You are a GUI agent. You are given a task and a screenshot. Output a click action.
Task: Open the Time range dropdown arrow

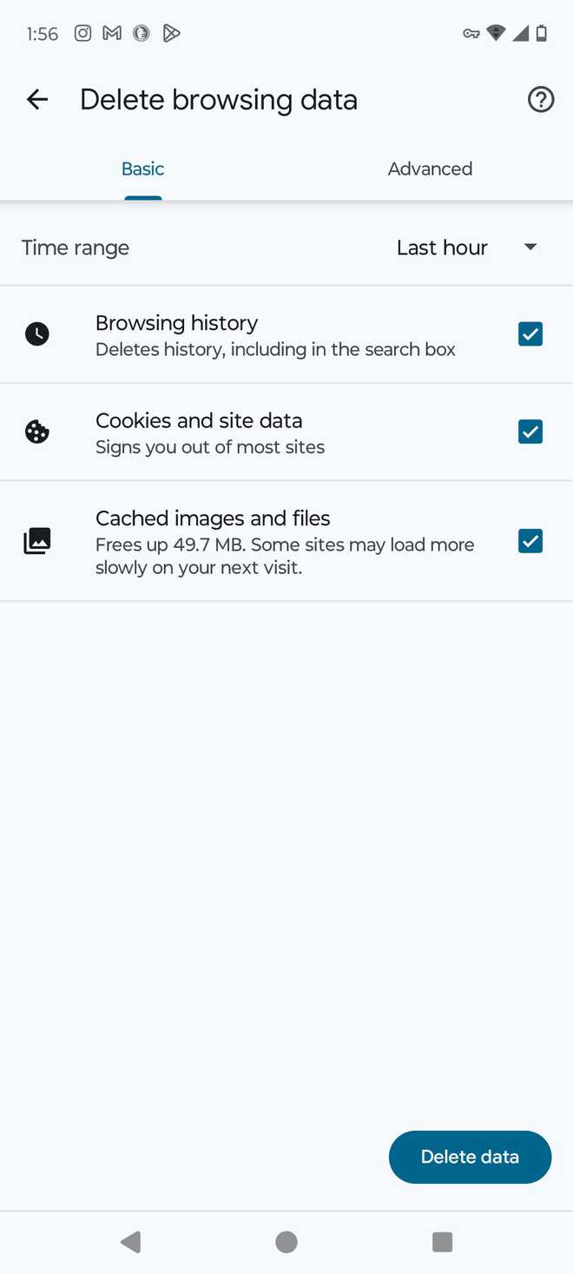pos(530,248)
